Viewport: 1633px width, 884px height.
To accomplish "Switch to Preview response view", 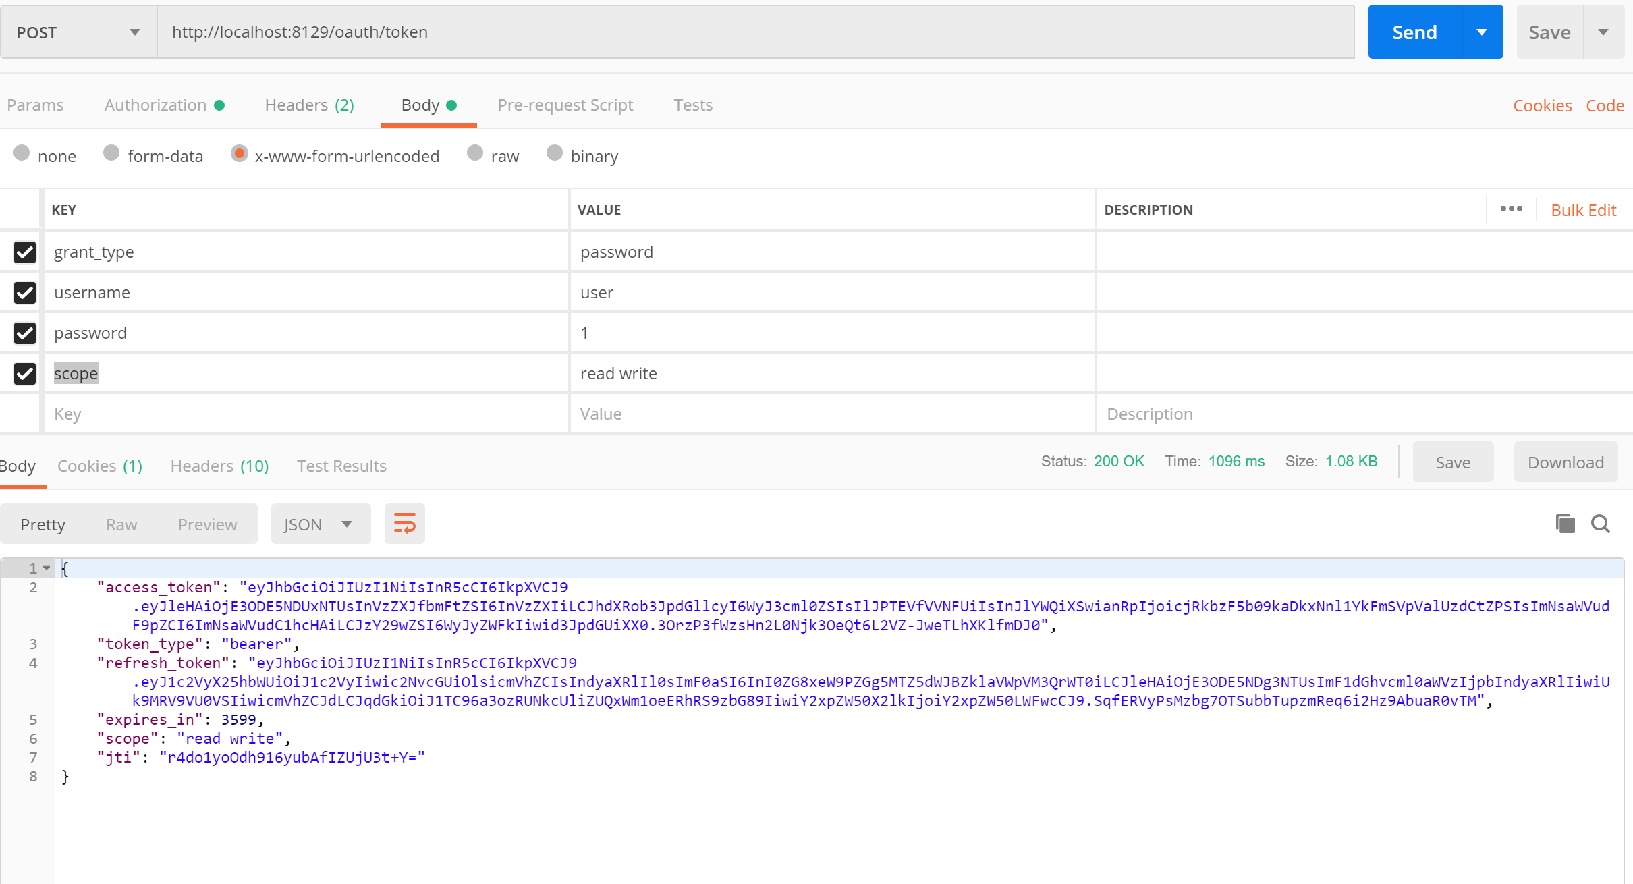I will coord(207,524).
